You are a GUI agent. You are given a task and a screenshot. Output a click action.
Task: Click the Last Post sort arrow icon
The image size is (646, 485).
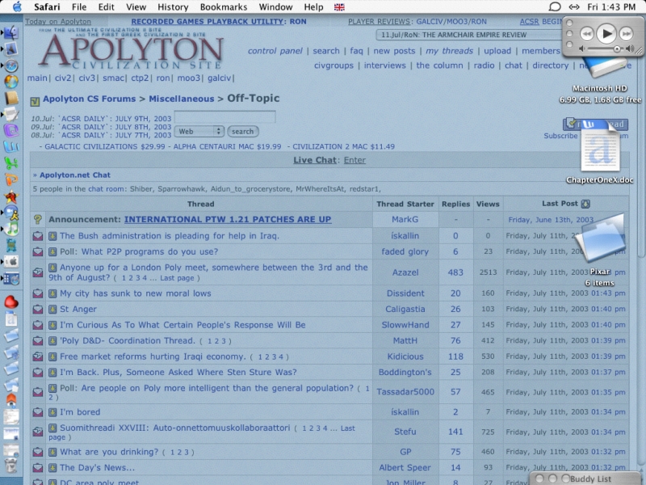(585, 205)
